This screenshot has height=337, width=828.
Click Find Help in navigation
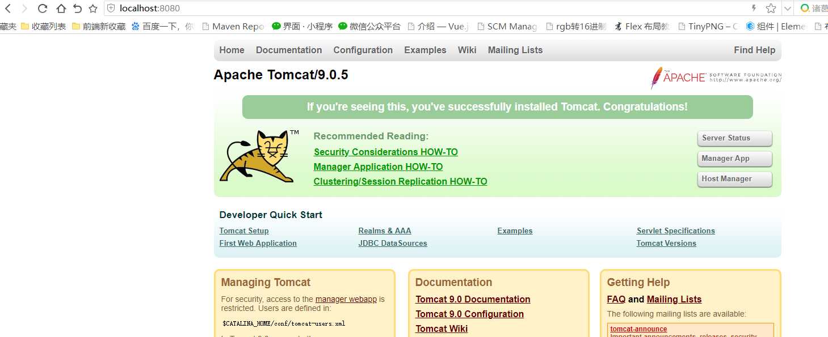(x=754, y=50)
